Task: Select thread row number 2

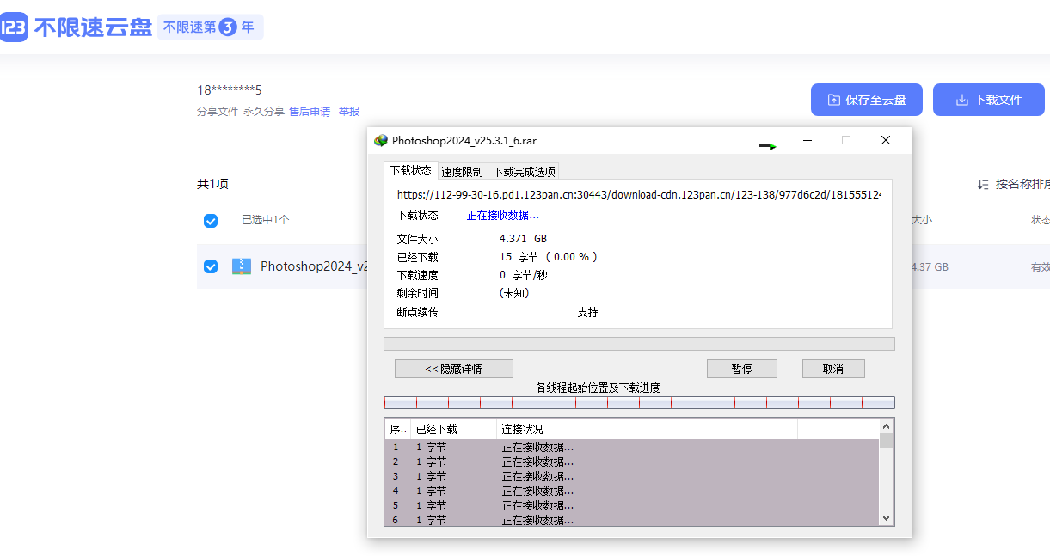Action: coord(632,461)
